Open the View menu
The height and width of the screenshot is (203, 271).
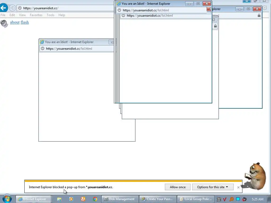click(22, 15)
